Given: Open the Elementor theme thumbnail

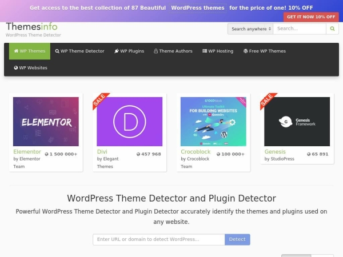Looking at the screenshot, I should point(46,122).
